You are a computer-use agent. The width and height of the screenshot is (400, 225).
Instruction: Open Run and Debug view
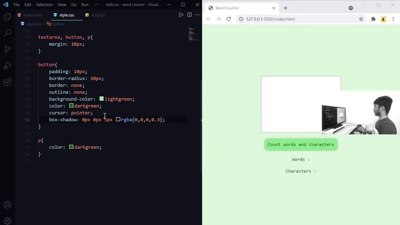coord(7,66)
